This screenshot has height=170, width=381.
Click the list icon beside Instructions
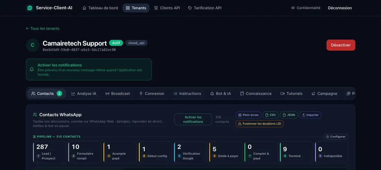click(x=176, y=93)
